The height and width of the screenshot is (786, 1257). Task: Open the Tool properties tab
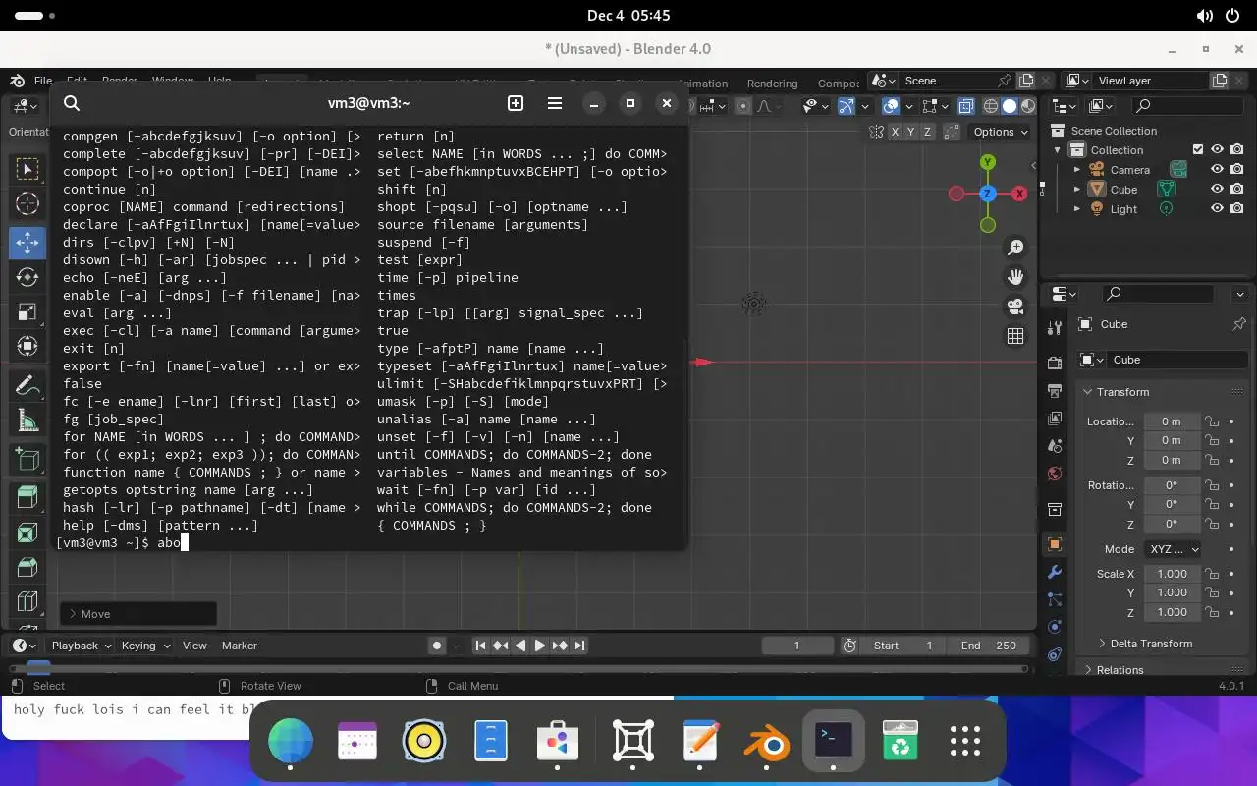pyautogui.click(x=1055, y=327)
